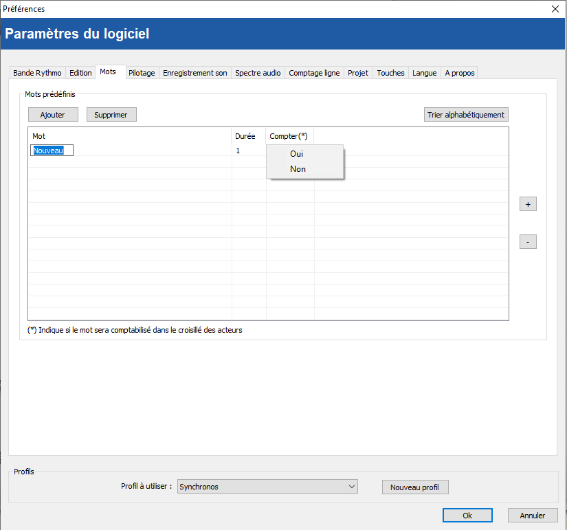Click the Nouveau word edit field
This screenshot has height=530, width=567.
52,151
